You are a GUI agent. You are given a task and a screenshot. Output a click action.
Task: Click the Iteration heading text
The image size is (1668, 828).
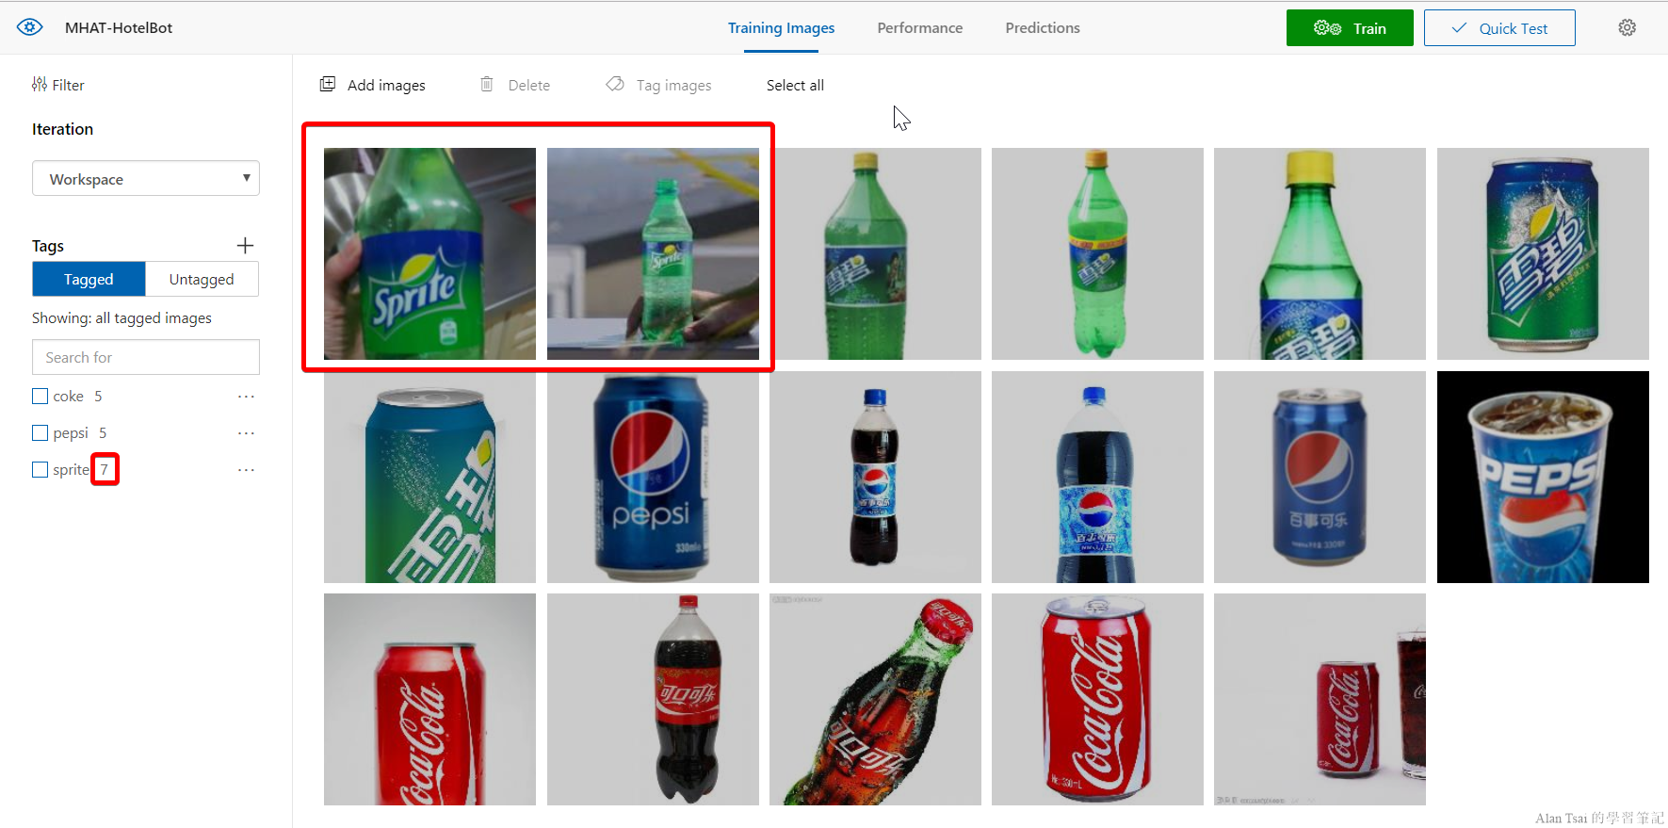click(x=62, y=129)
